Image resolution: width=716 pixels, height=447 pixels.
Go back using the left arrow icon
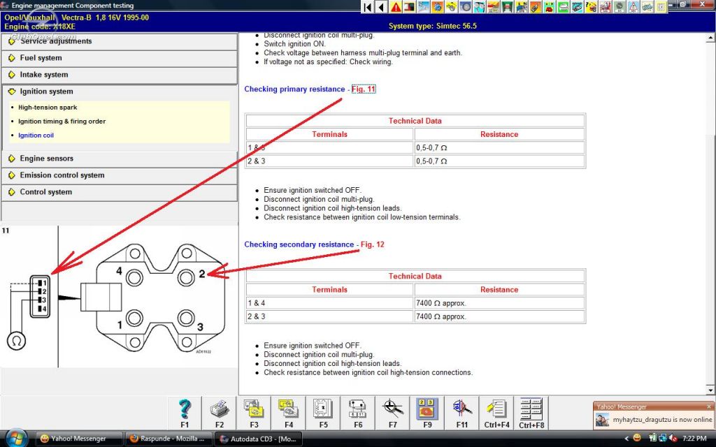(x=381, y=7)
